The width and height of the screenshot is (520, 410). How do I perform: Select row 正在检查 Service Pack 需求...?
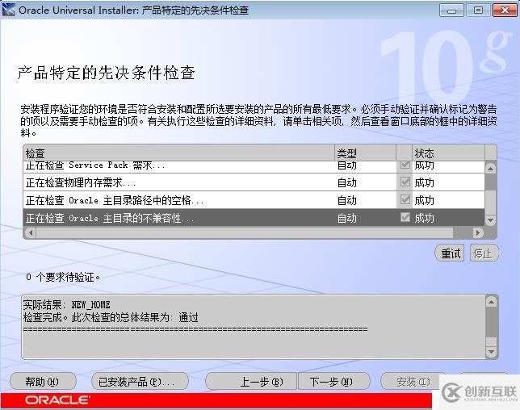(x=254, y=167)
